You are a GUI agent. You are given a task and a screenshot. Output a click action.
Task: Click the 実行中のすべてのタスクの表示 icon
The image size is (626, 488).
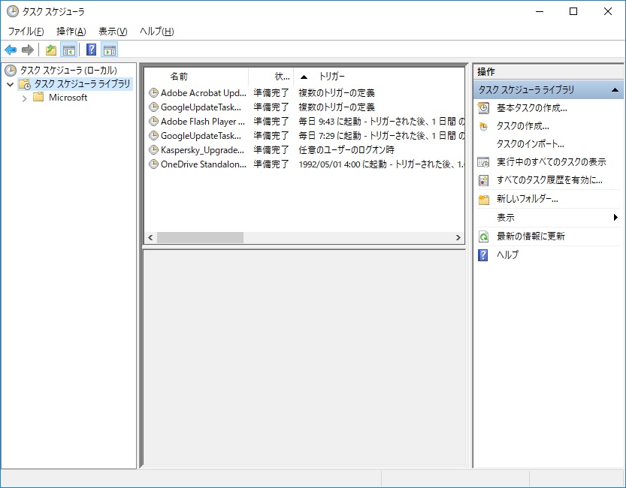coord(484,162)
